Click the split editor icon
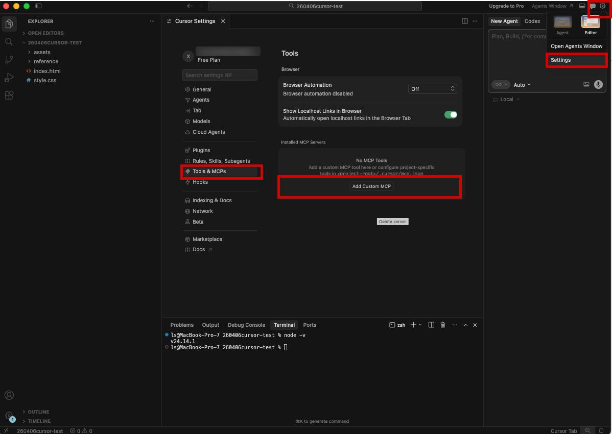The width and height of the screenshot is (612, 434). click(x=464, y=21)
